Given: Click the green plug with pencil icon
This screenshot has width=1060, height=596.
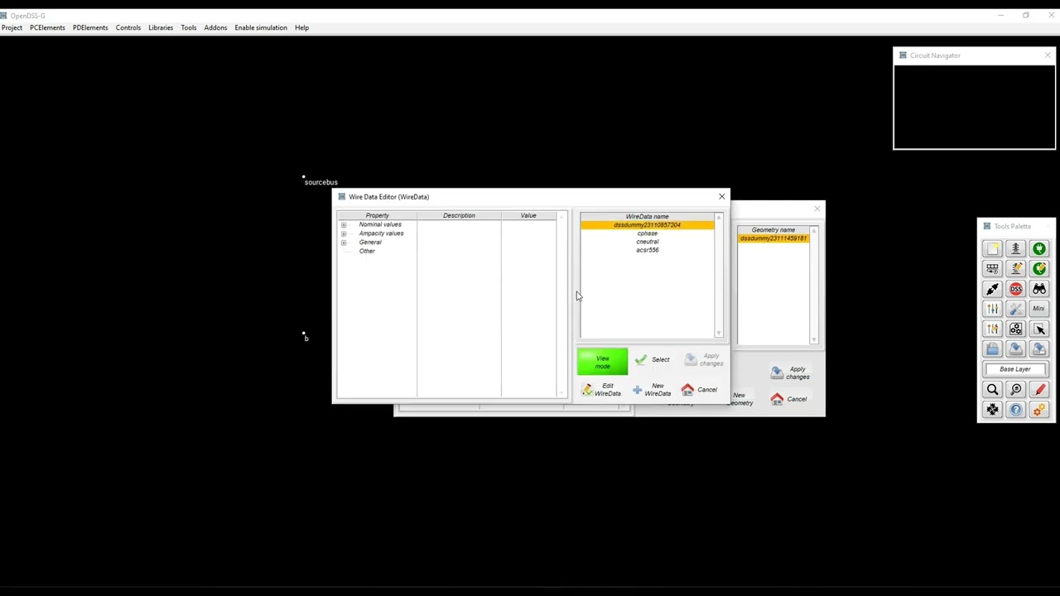Looking at the screenshot, I should tap(1038, 269).
